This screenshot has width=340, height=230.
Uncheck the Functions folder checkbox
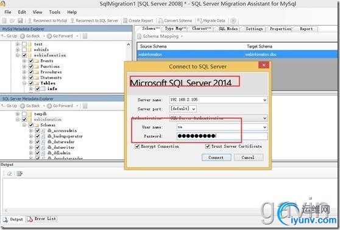click(x=31, y=66)
